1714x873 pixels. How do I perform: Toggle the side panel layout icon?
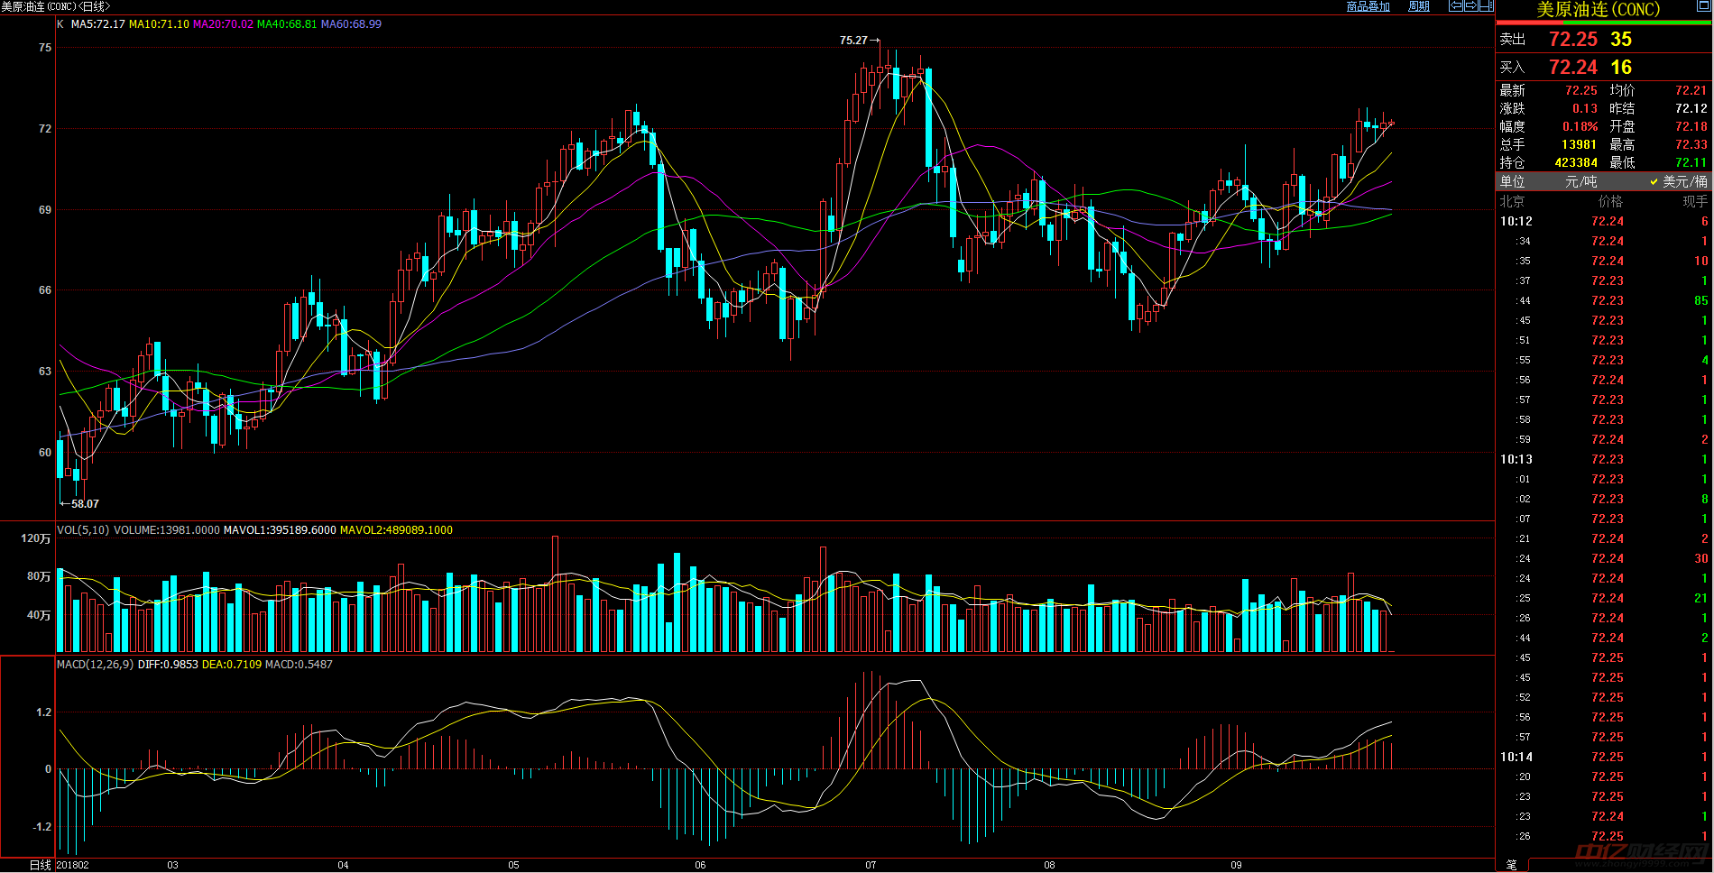click(x=1486, y=6)
